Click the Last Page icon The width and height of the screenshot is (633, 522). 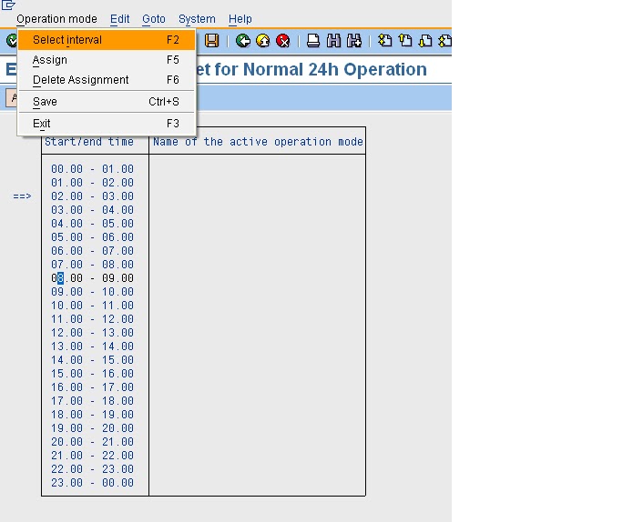[444, 41]
